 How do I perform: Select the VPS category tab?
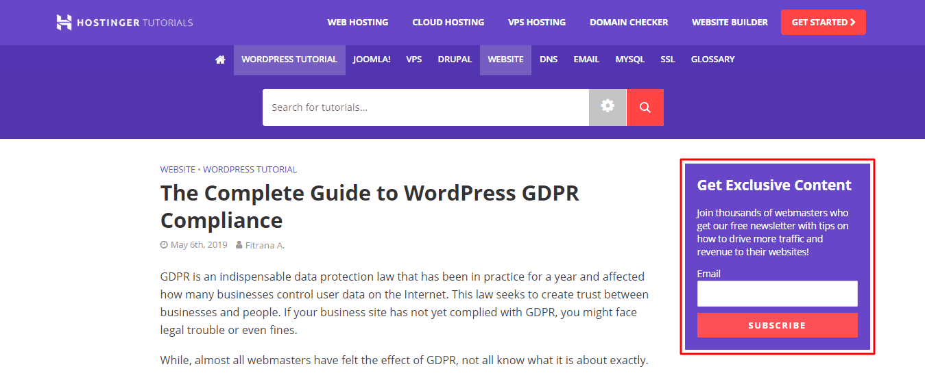point(414,60)
